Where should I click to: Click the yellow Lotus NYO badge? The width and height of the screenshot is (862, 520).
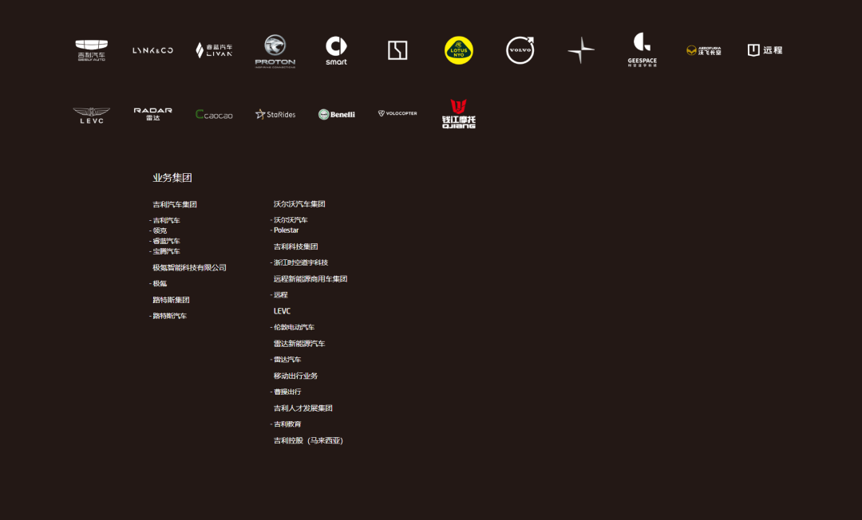click(x=458, y=50)
